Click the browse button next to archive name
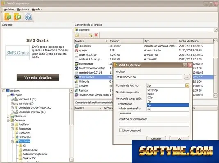The width and height of the screenshot is (219, 163). (187, 77)
